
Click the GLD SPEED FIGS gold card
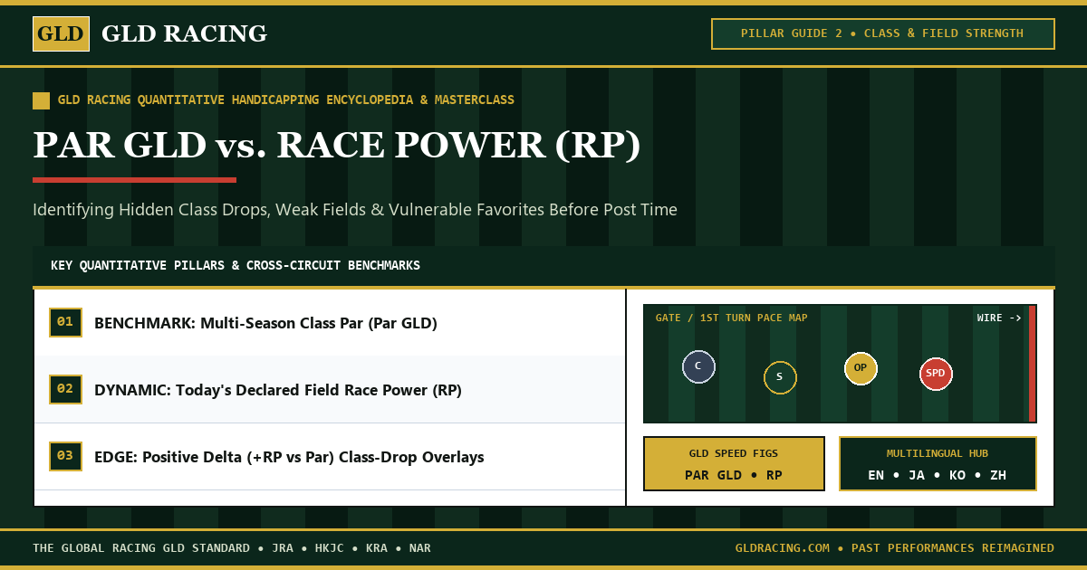tap(734, 463)
